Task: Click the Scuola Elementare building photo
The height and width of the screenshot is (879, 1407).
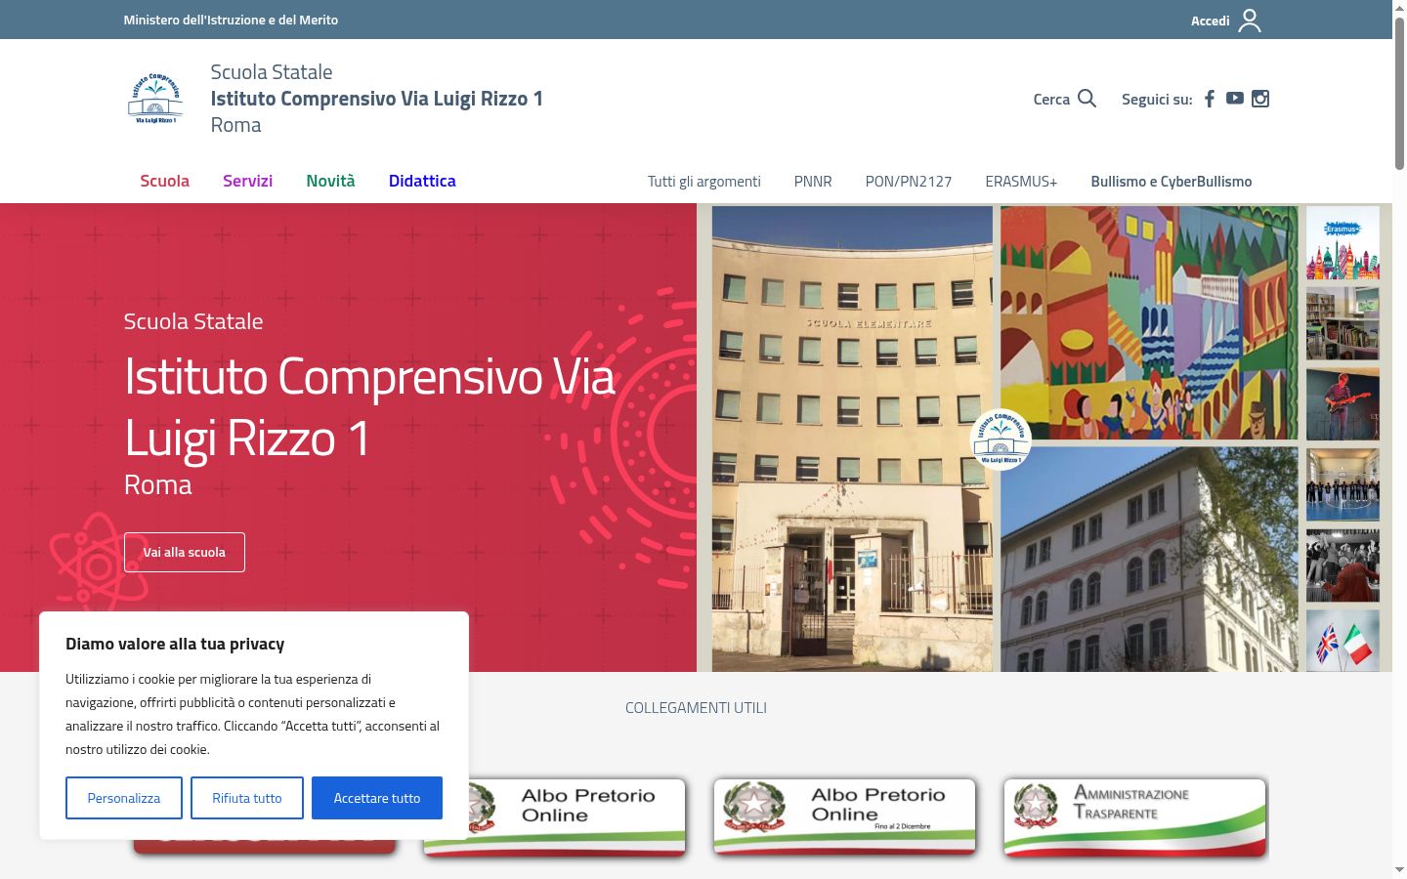Action: point(852,439)
